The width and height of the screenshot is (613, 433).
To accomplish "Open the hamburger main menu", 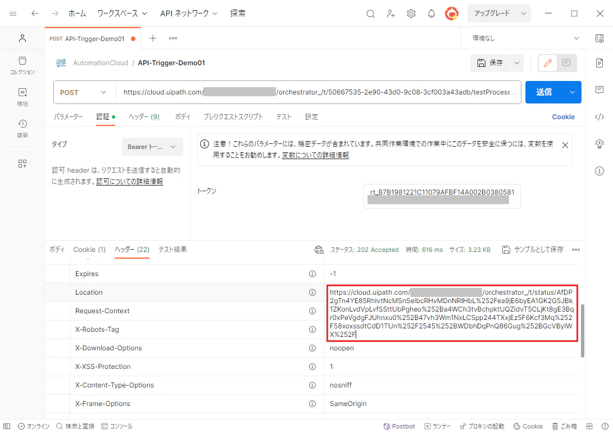I will (x=13, y=13).
